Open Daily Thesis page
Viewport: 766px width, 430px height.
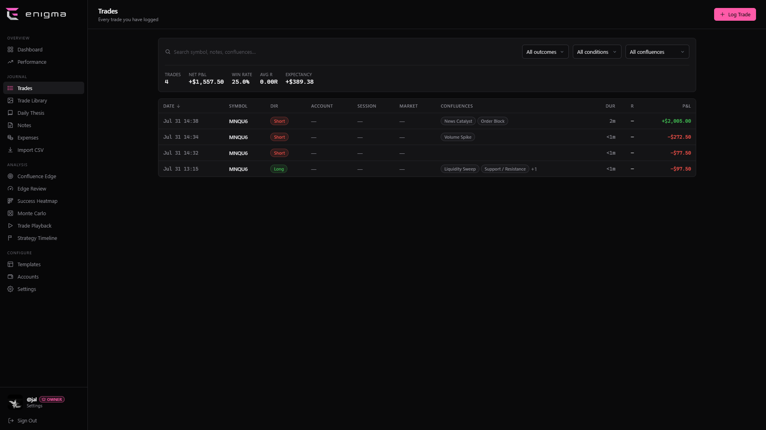[44, 113]
